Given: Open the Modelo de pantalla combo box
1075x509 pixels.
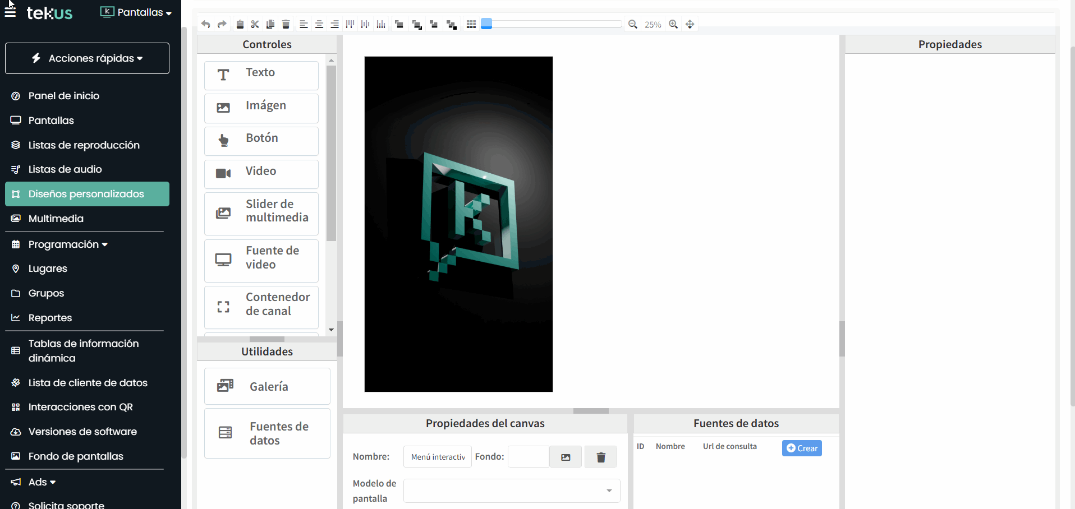Looking at the screenshot, I should point(511,491).
